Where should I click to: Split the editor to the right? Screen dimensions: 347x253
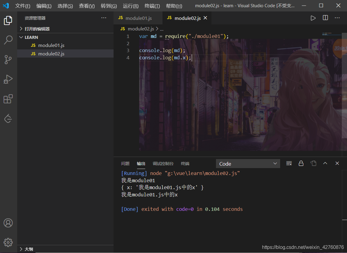(x=325, y=18)
